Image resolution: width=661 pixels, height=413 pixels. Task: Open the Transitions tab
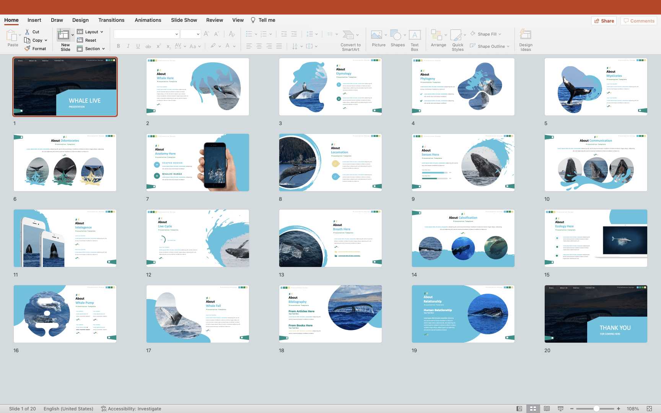(111, 20)
